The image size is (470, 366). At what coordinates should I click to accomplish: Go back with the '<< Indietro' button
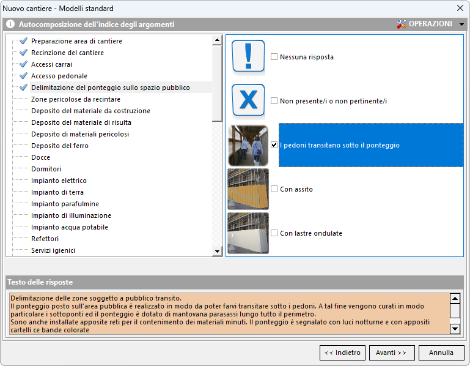click(342, 353)
